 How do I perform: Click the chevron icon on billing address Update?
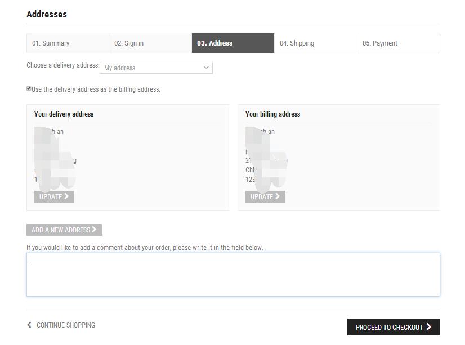pyautogui.click(x=278, y=196)
